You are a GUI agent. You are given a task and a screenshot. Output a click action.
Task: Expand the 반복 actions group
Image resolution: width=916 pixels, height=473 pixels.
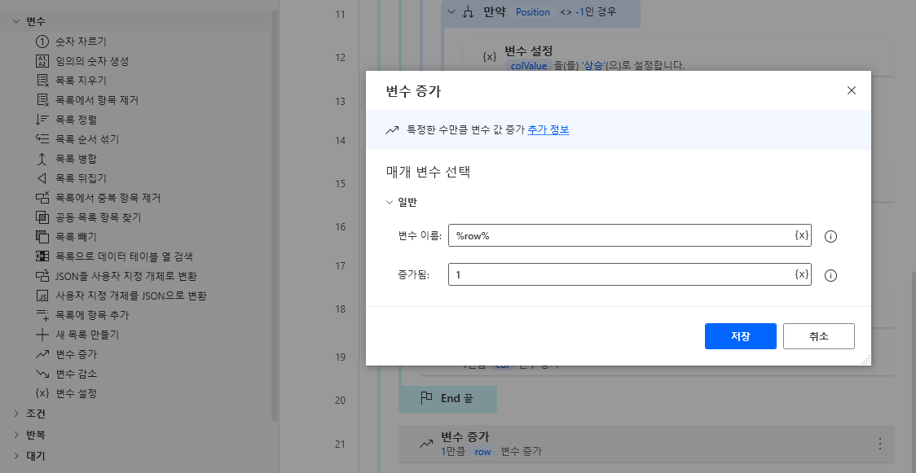pyautogui.click(x=15, y=435)
